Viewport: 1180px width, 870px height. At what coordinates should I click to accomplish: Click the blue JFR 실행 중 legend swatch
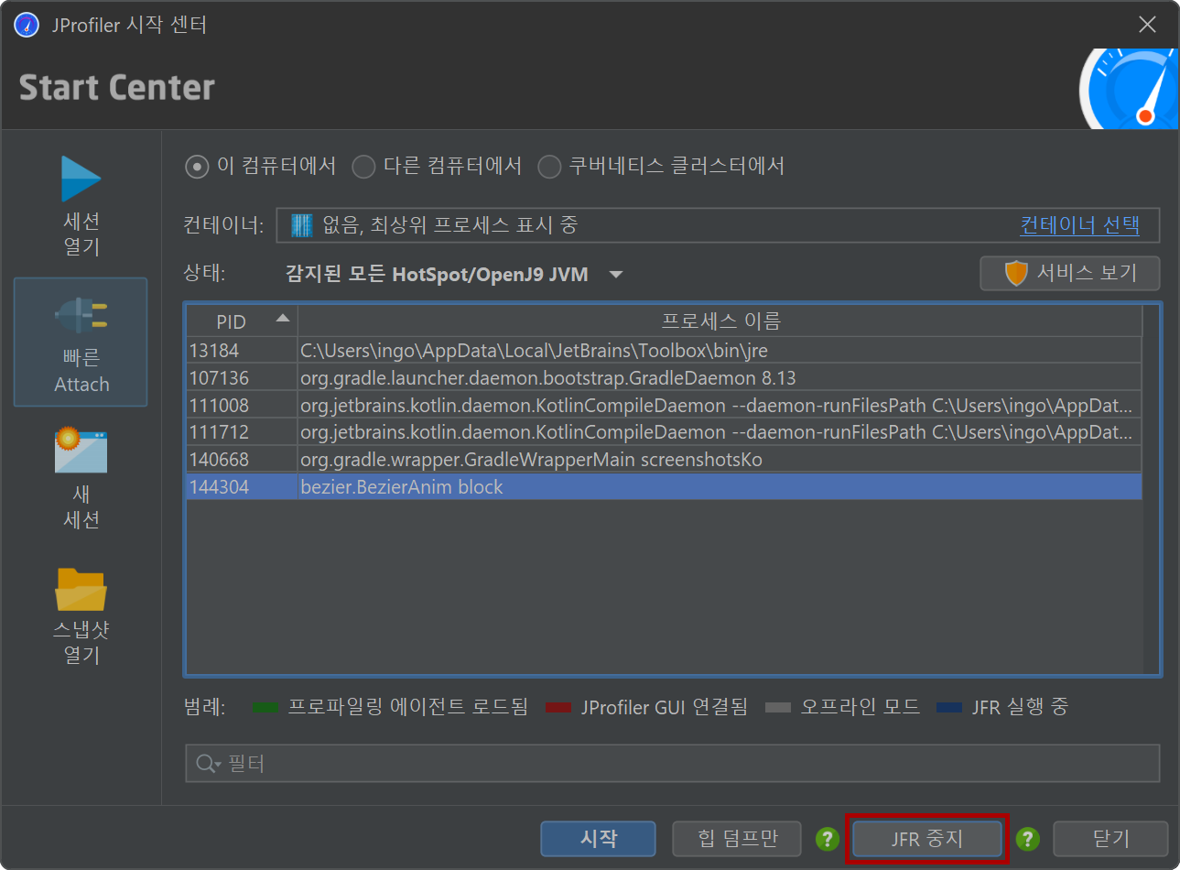pyautogui.click(x=949, y=708)
